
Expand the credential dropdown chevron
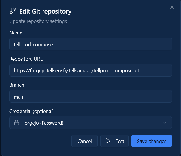coord(165,123)
